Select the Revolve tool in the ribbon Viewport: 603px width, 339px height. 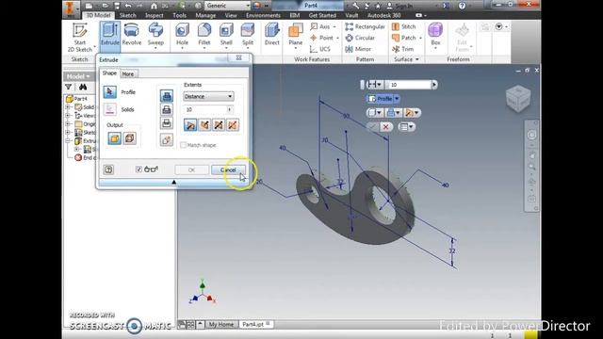132,35
